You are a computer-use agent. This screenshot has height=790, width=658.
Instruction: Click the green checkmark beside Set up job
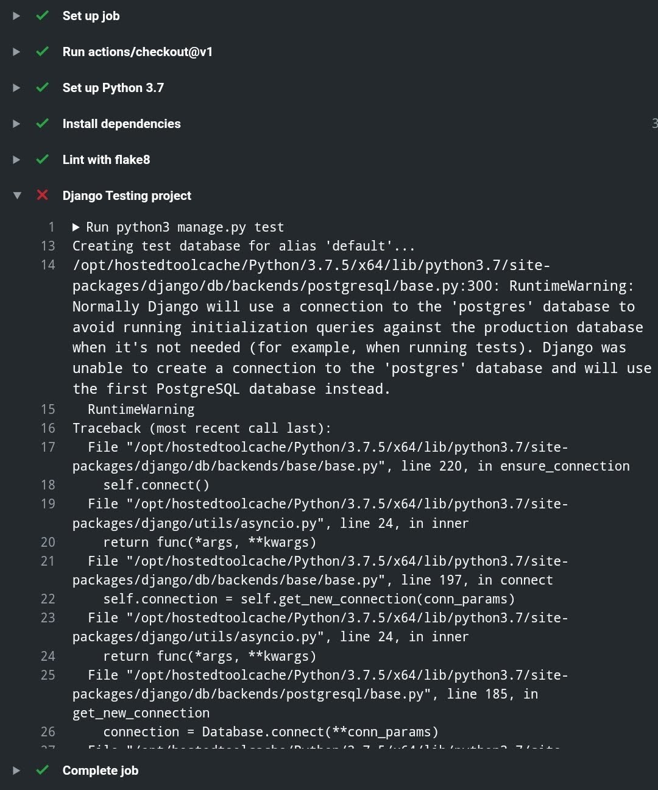pyautogui.click(x=42, y=16)
